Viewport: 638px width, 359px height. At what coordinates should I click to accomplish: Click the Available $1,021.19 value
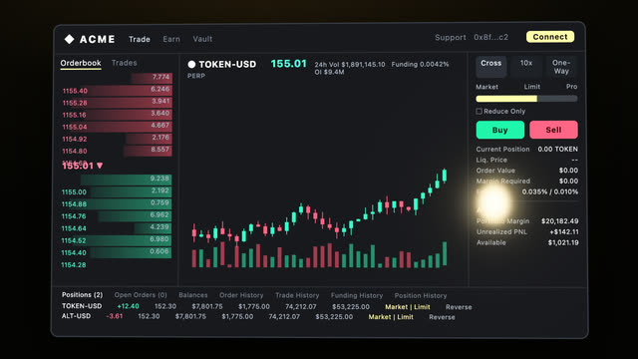click(x=563, y=242)
